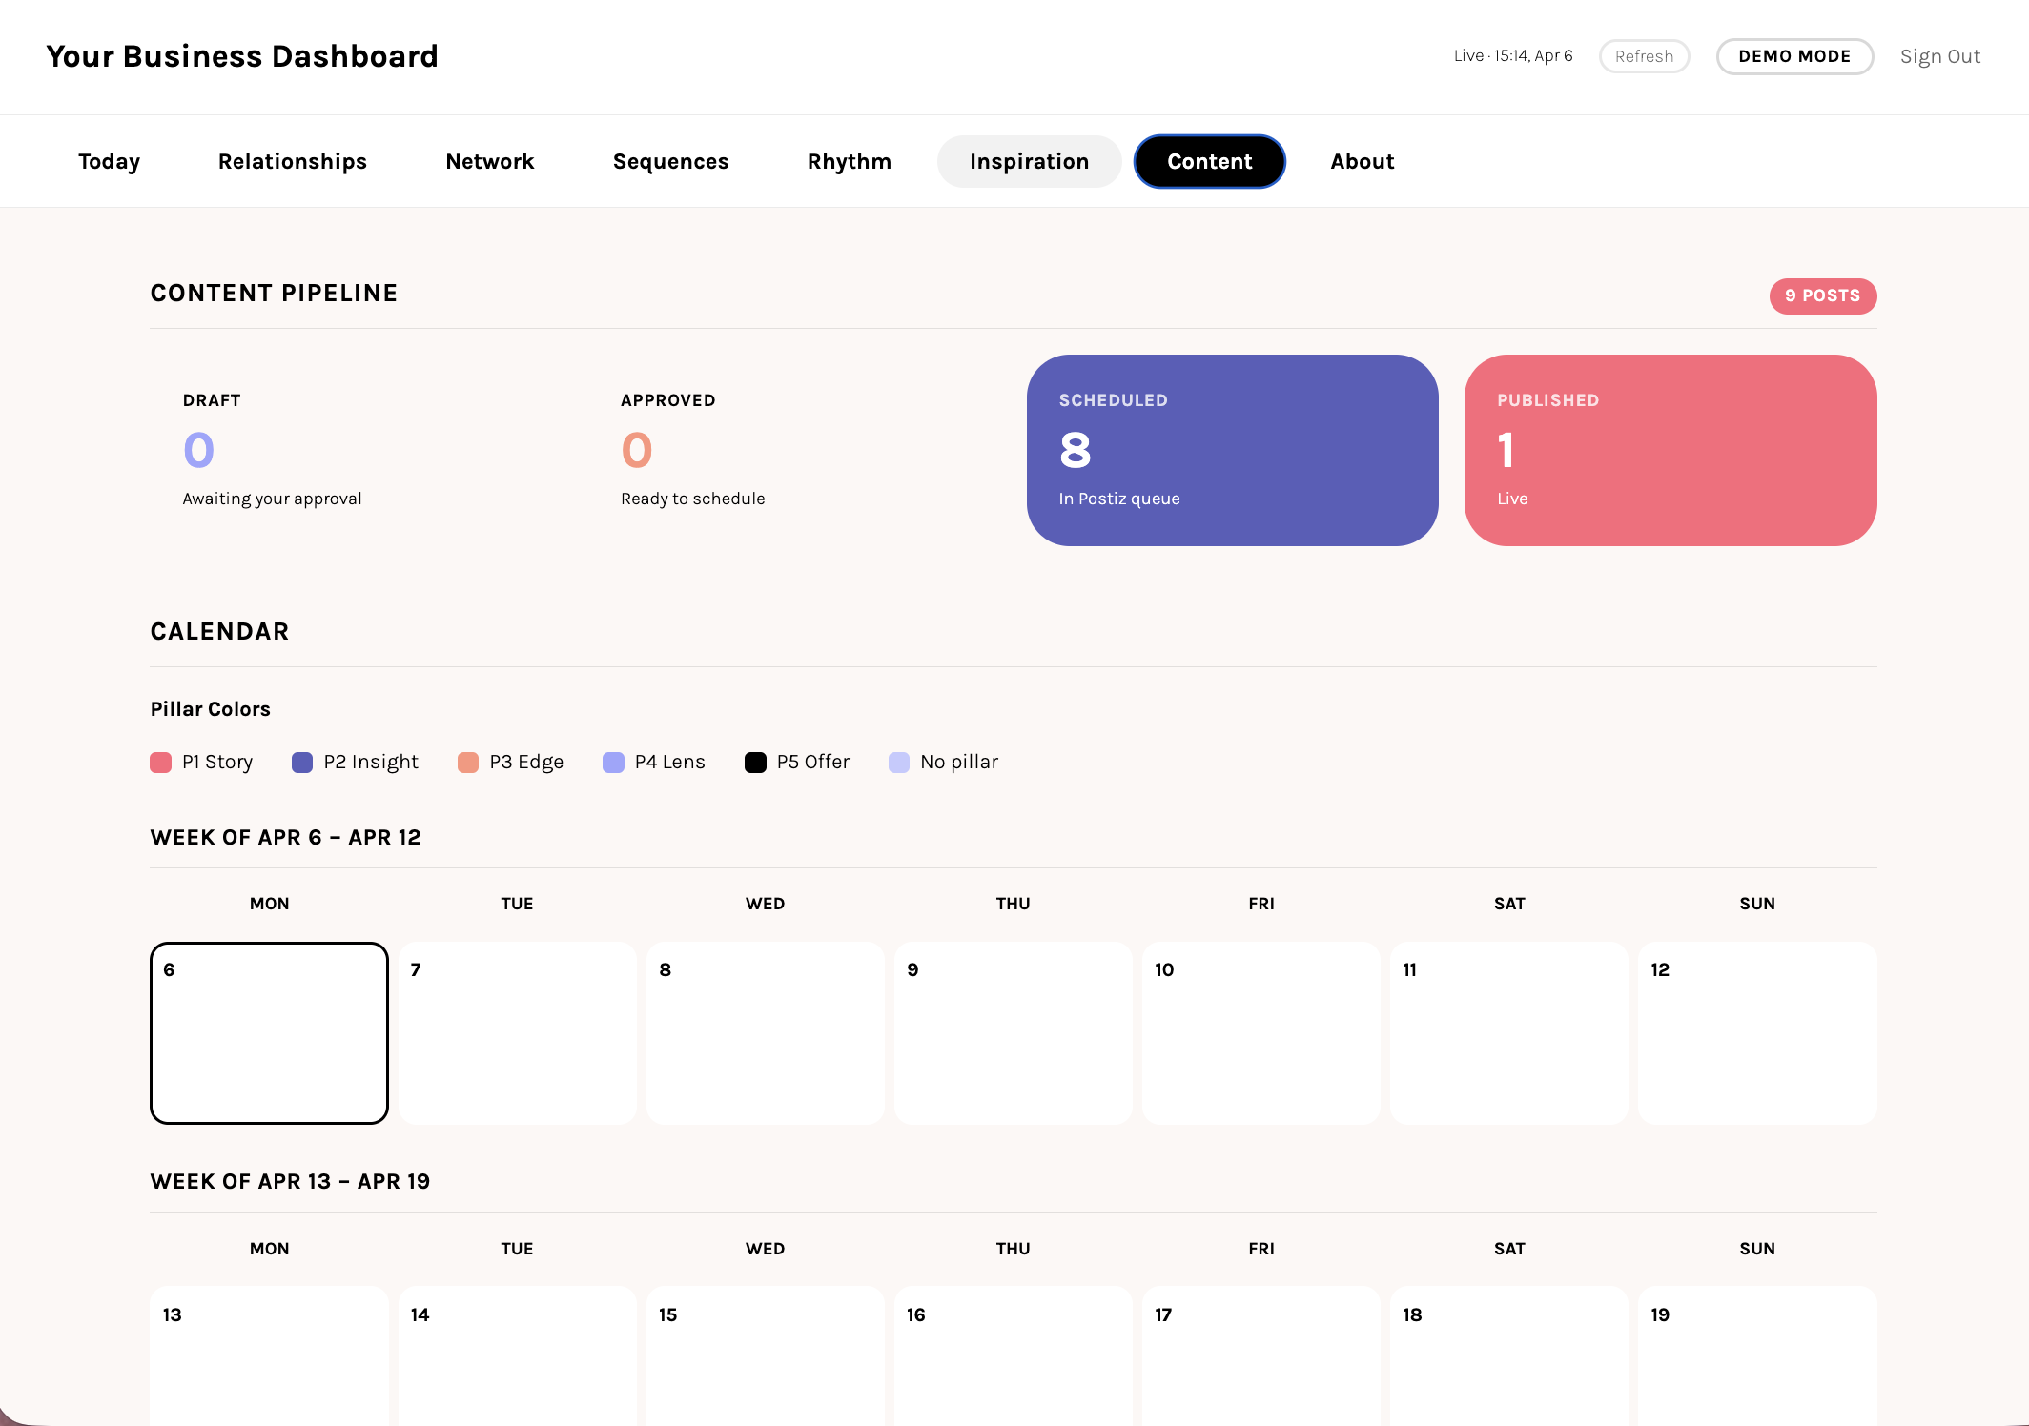Select calendar day April 6

tap(269, 1033)
